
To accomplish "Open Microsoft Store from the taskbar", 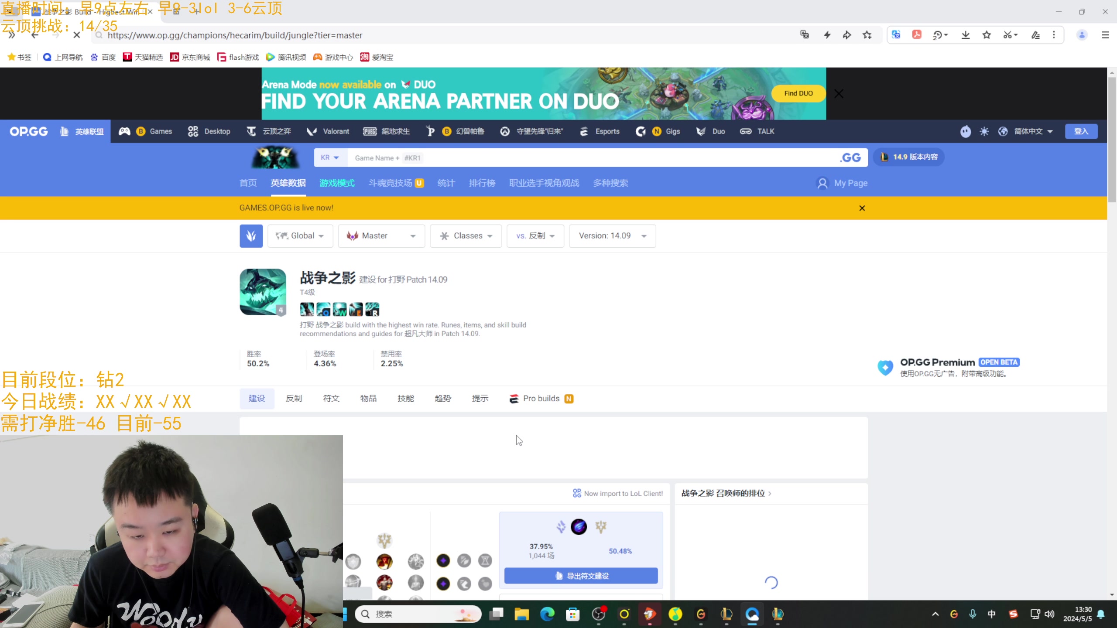I will point(572,614).
